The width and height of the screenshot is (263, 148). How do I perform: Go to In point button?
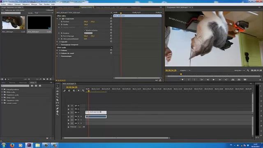tap(202, 80)
